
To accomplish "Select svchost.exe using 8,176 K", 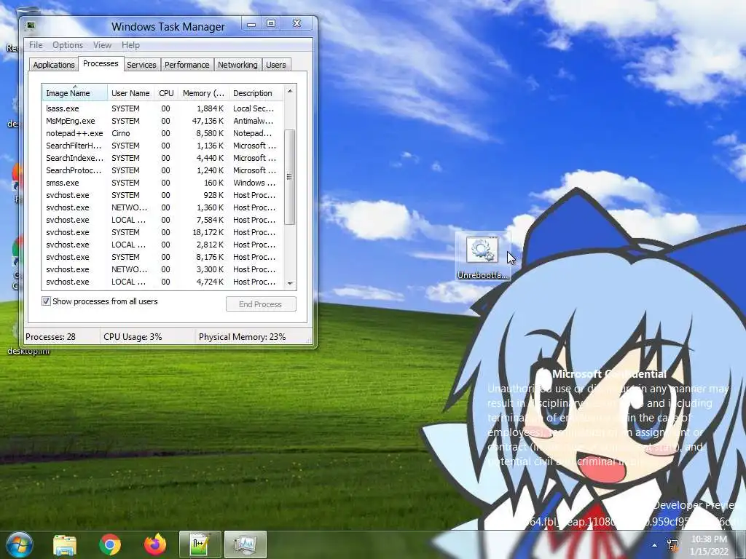I will pos(162,257).
